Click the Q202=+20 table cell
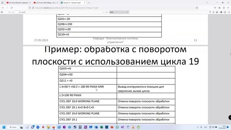 pyautogui.click(x=109, y=29)
